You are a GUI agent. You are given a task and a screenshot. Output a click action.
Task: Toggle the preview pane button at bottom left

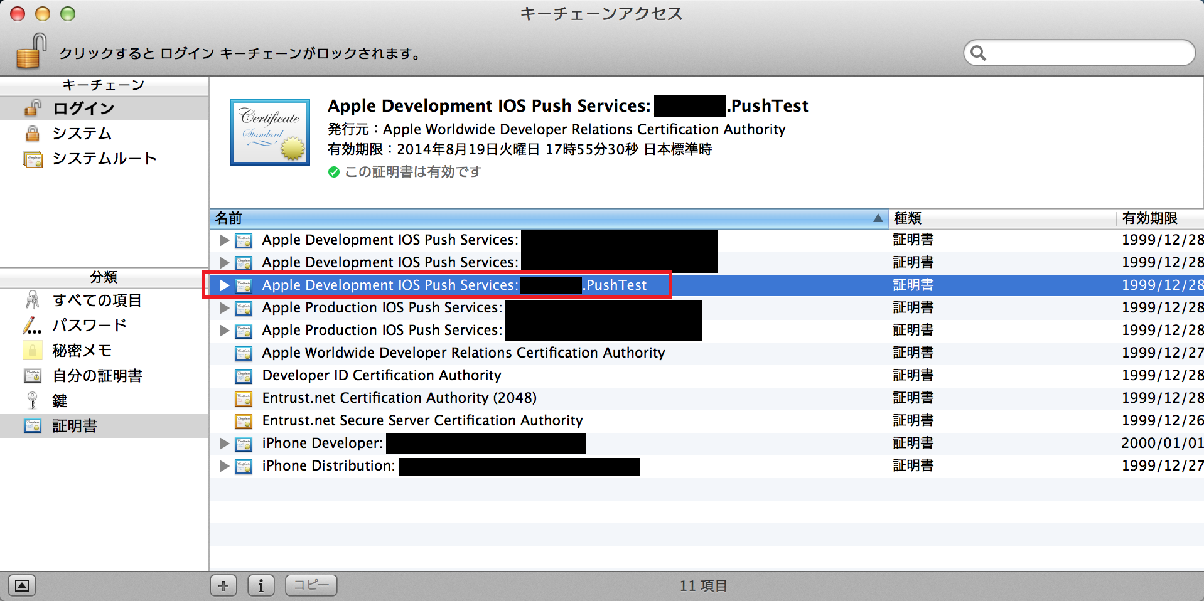[21, 586]
